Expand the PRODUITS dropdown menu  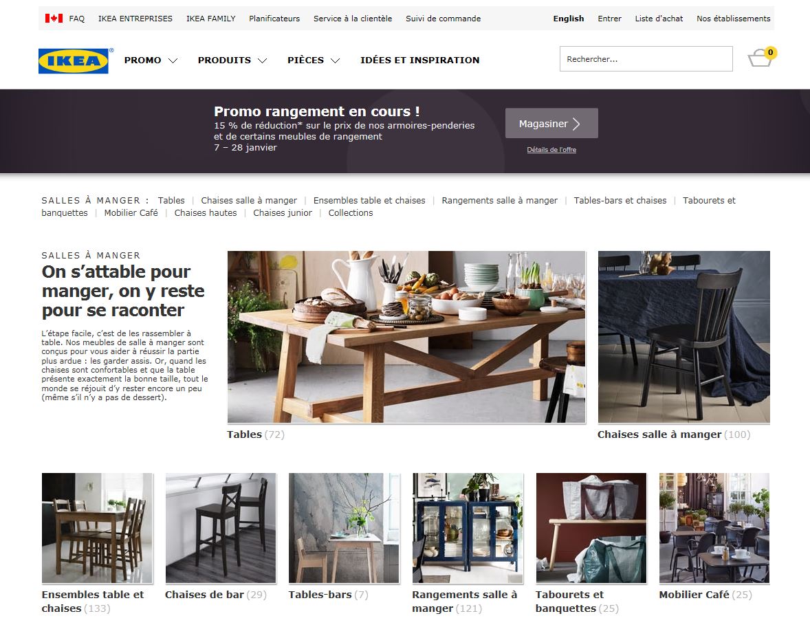click(x=232, y=60)
